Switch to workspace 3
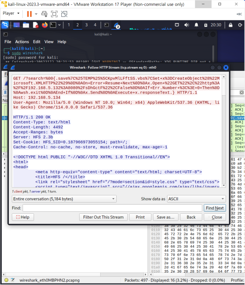The width and height of the screenshot is (245, 285). (87, 25)
